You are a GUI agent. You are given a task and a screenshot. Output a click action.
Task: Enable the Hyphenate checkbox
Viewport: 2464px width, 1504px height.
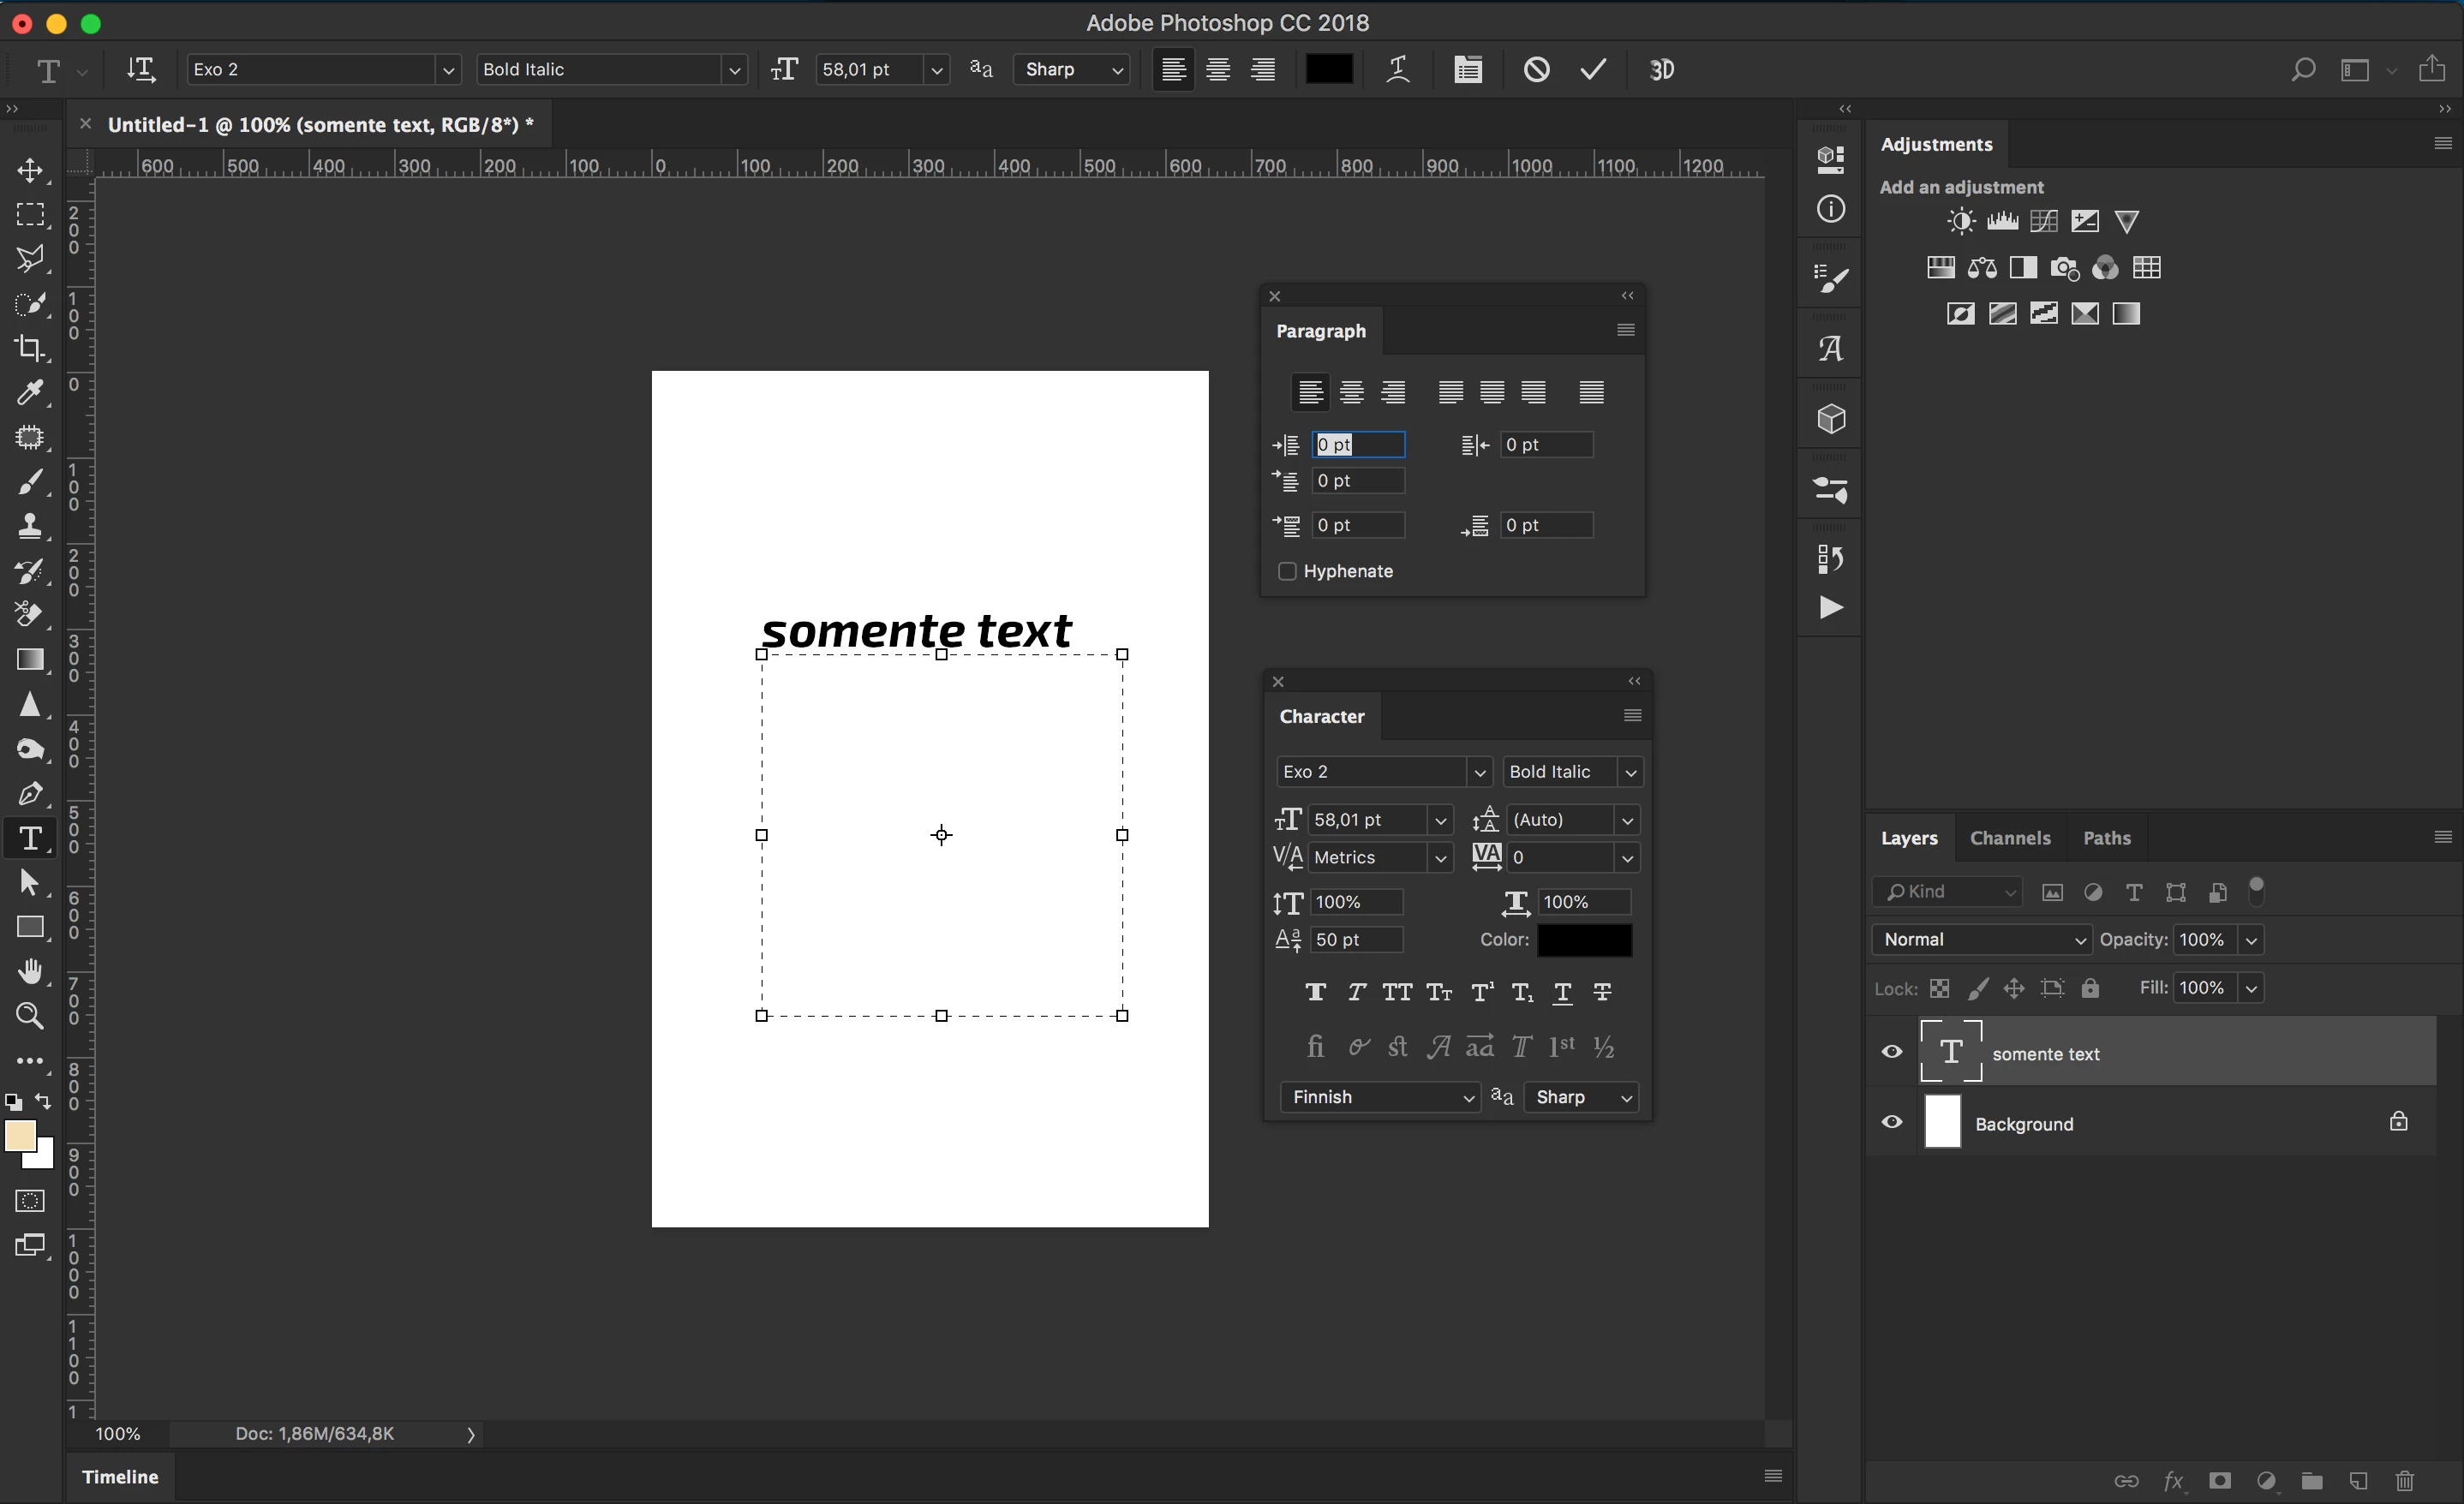[1287, 571]
